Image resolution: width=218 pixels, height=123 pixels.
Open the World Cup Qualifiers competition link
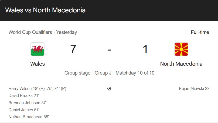tap(30, 32)
